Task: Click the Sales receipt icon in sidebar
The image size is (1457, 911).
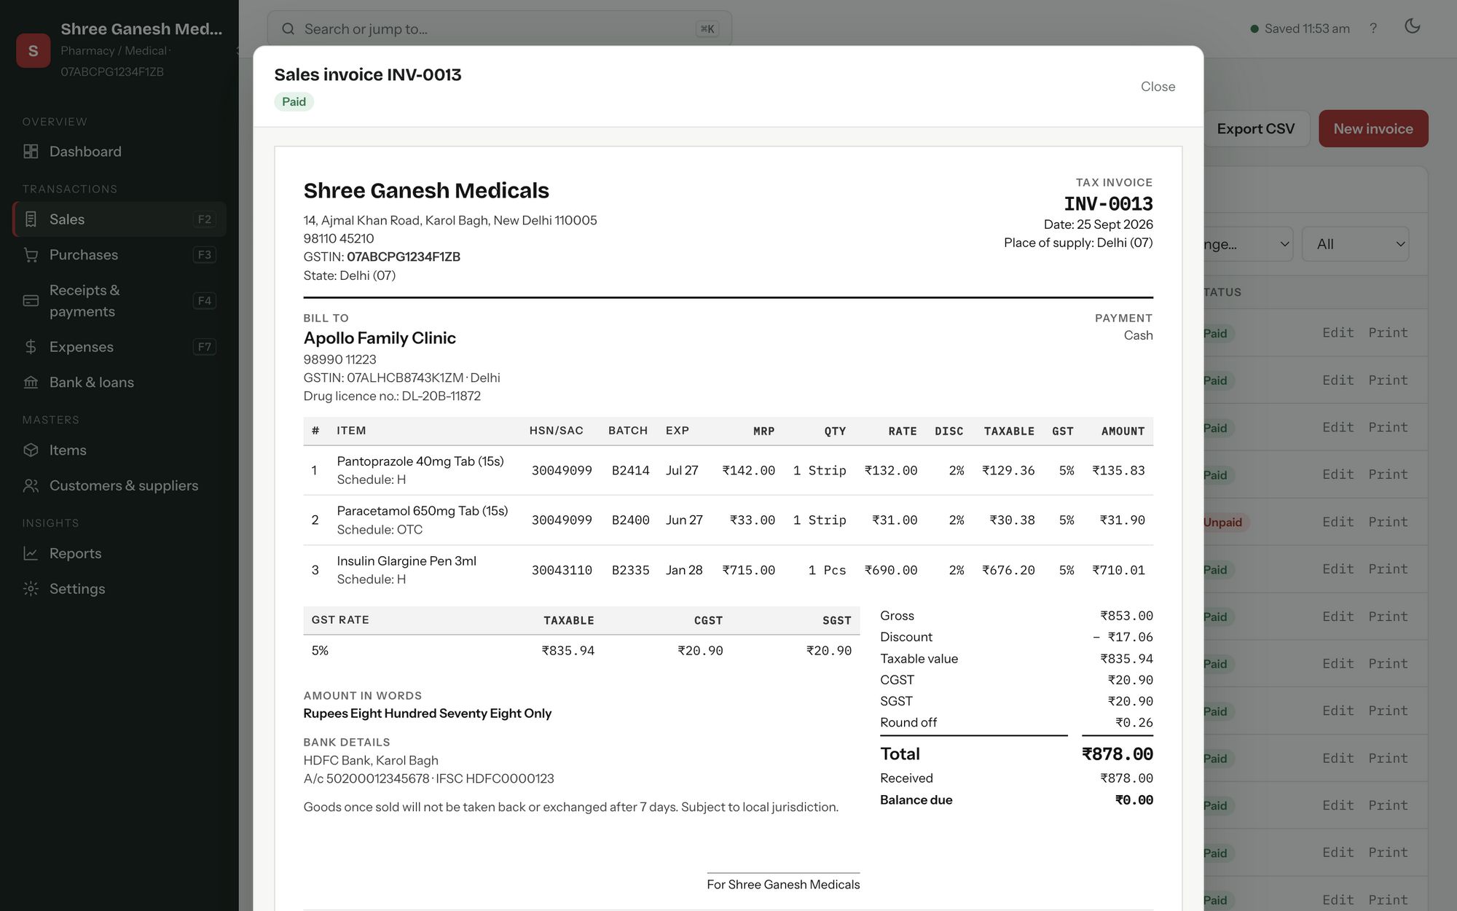Action: coord(31,219)
